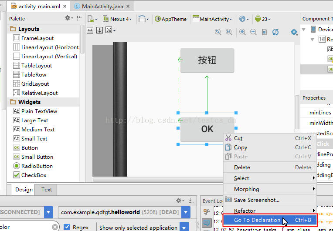Pick CheckBox widget from Palette
Screen dimensions: 333x231
coord(30,175)
